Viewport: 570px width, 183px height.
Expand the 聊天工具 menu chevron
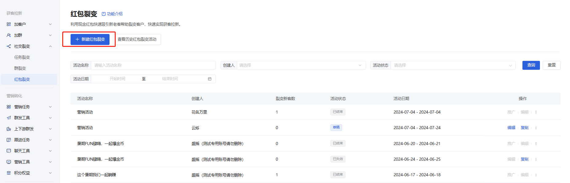click(50, 151)
